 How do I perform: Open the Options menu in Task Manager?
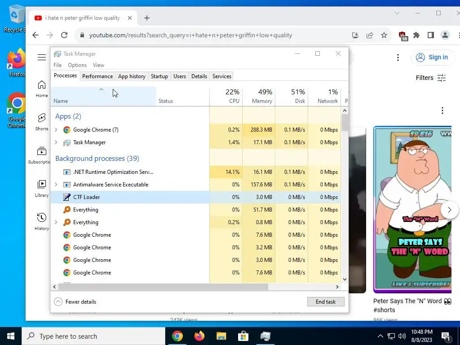[x=77, y=65]
